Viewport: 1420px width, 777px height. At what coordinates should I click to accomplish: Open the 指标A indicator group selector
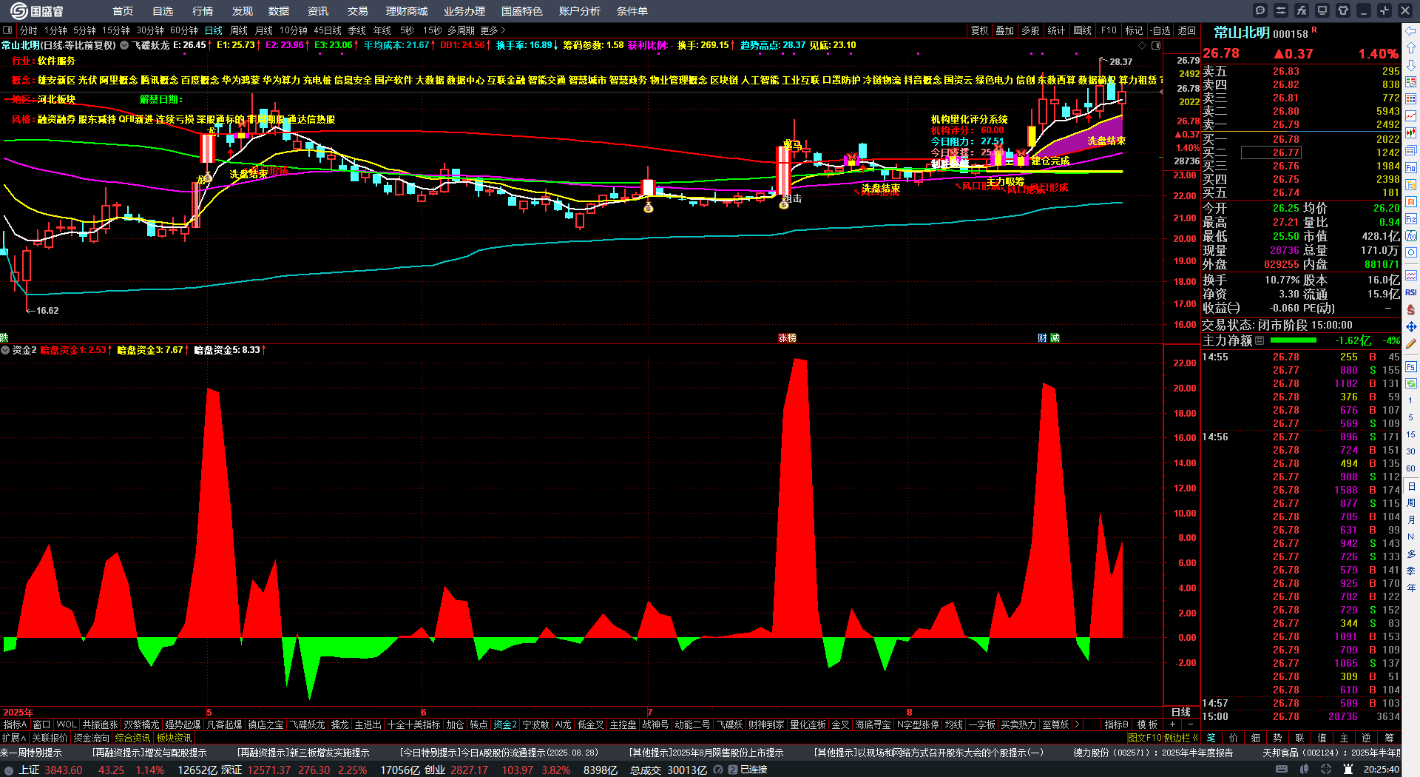(x=15, y=724)
